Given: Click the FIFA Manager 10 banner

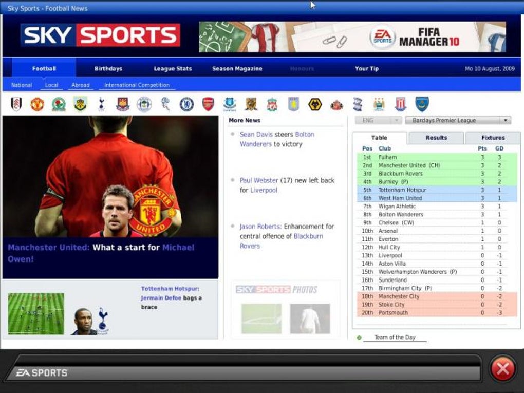Looking at the screenshot, I should tap(352, 37).
